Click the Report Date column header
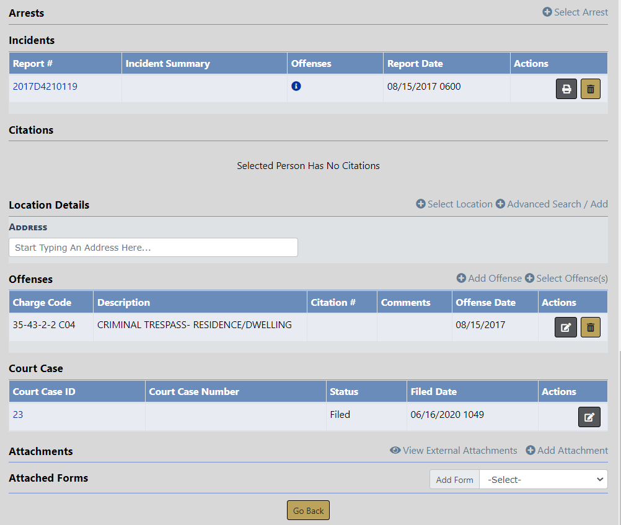The width and height of the screenshot is (621, 525). coord(415,64)
